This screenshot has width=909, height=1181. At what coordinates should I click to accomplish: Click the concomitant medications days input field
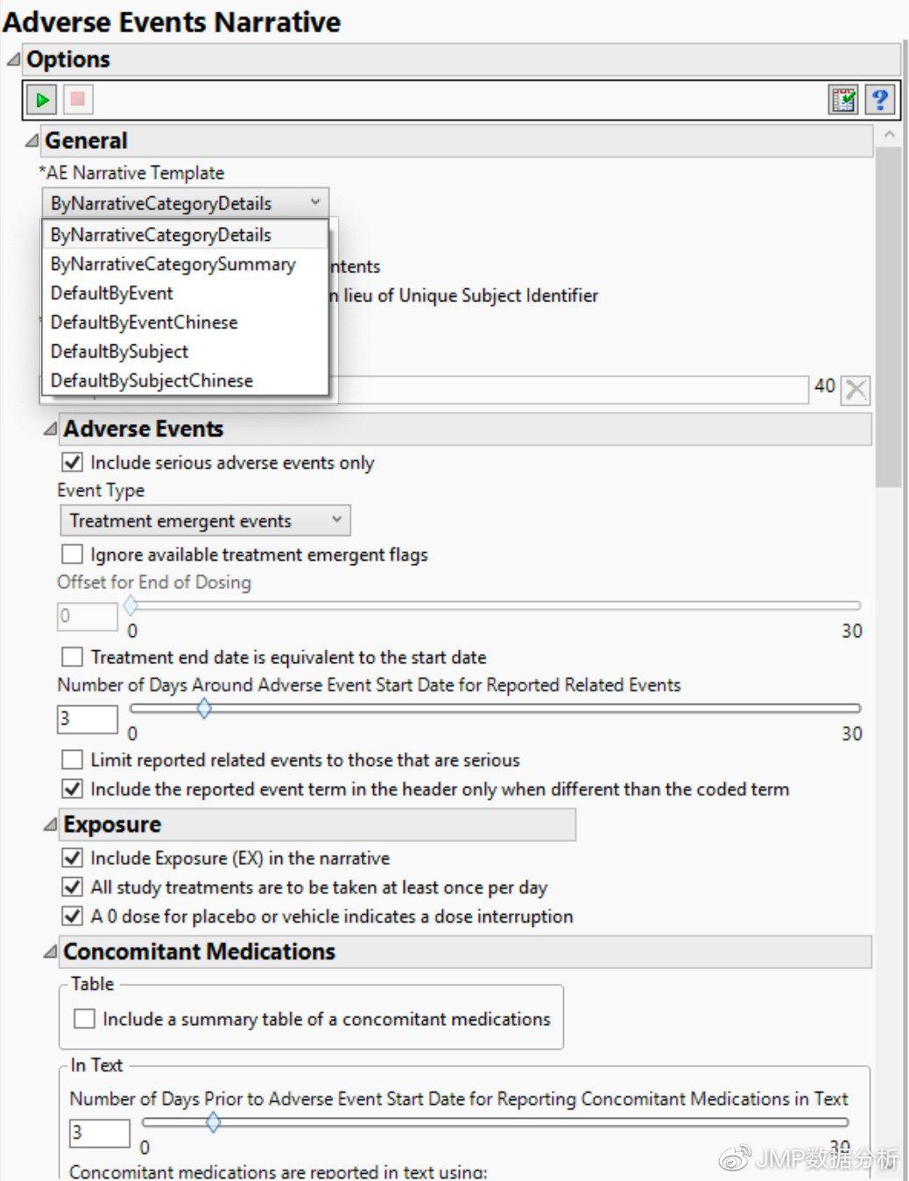100,1133
